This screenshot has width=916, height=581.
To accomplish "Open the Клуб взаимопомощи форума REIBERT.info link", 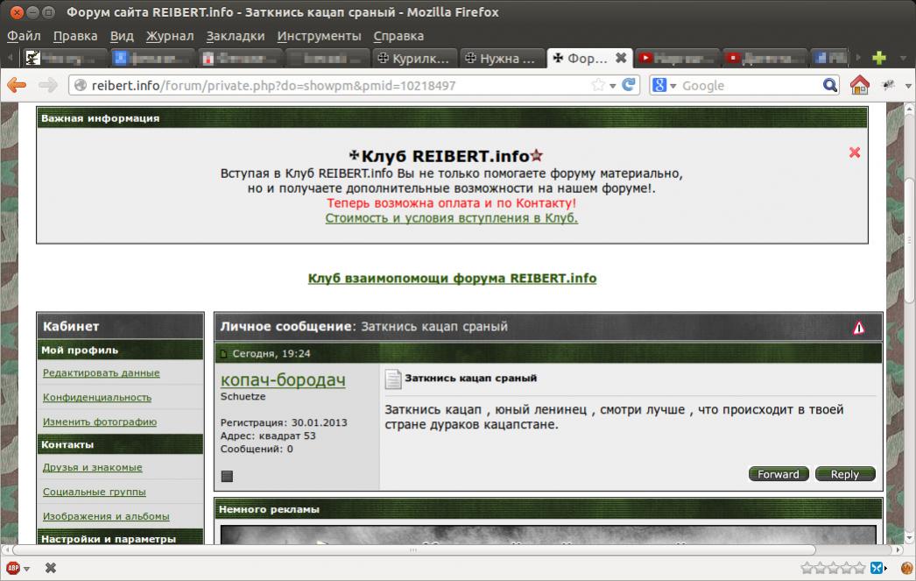I will tap(452, 278).
